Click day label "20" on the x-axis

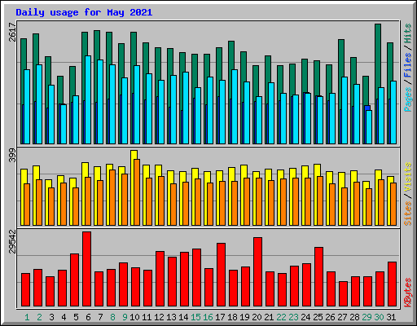257,317
